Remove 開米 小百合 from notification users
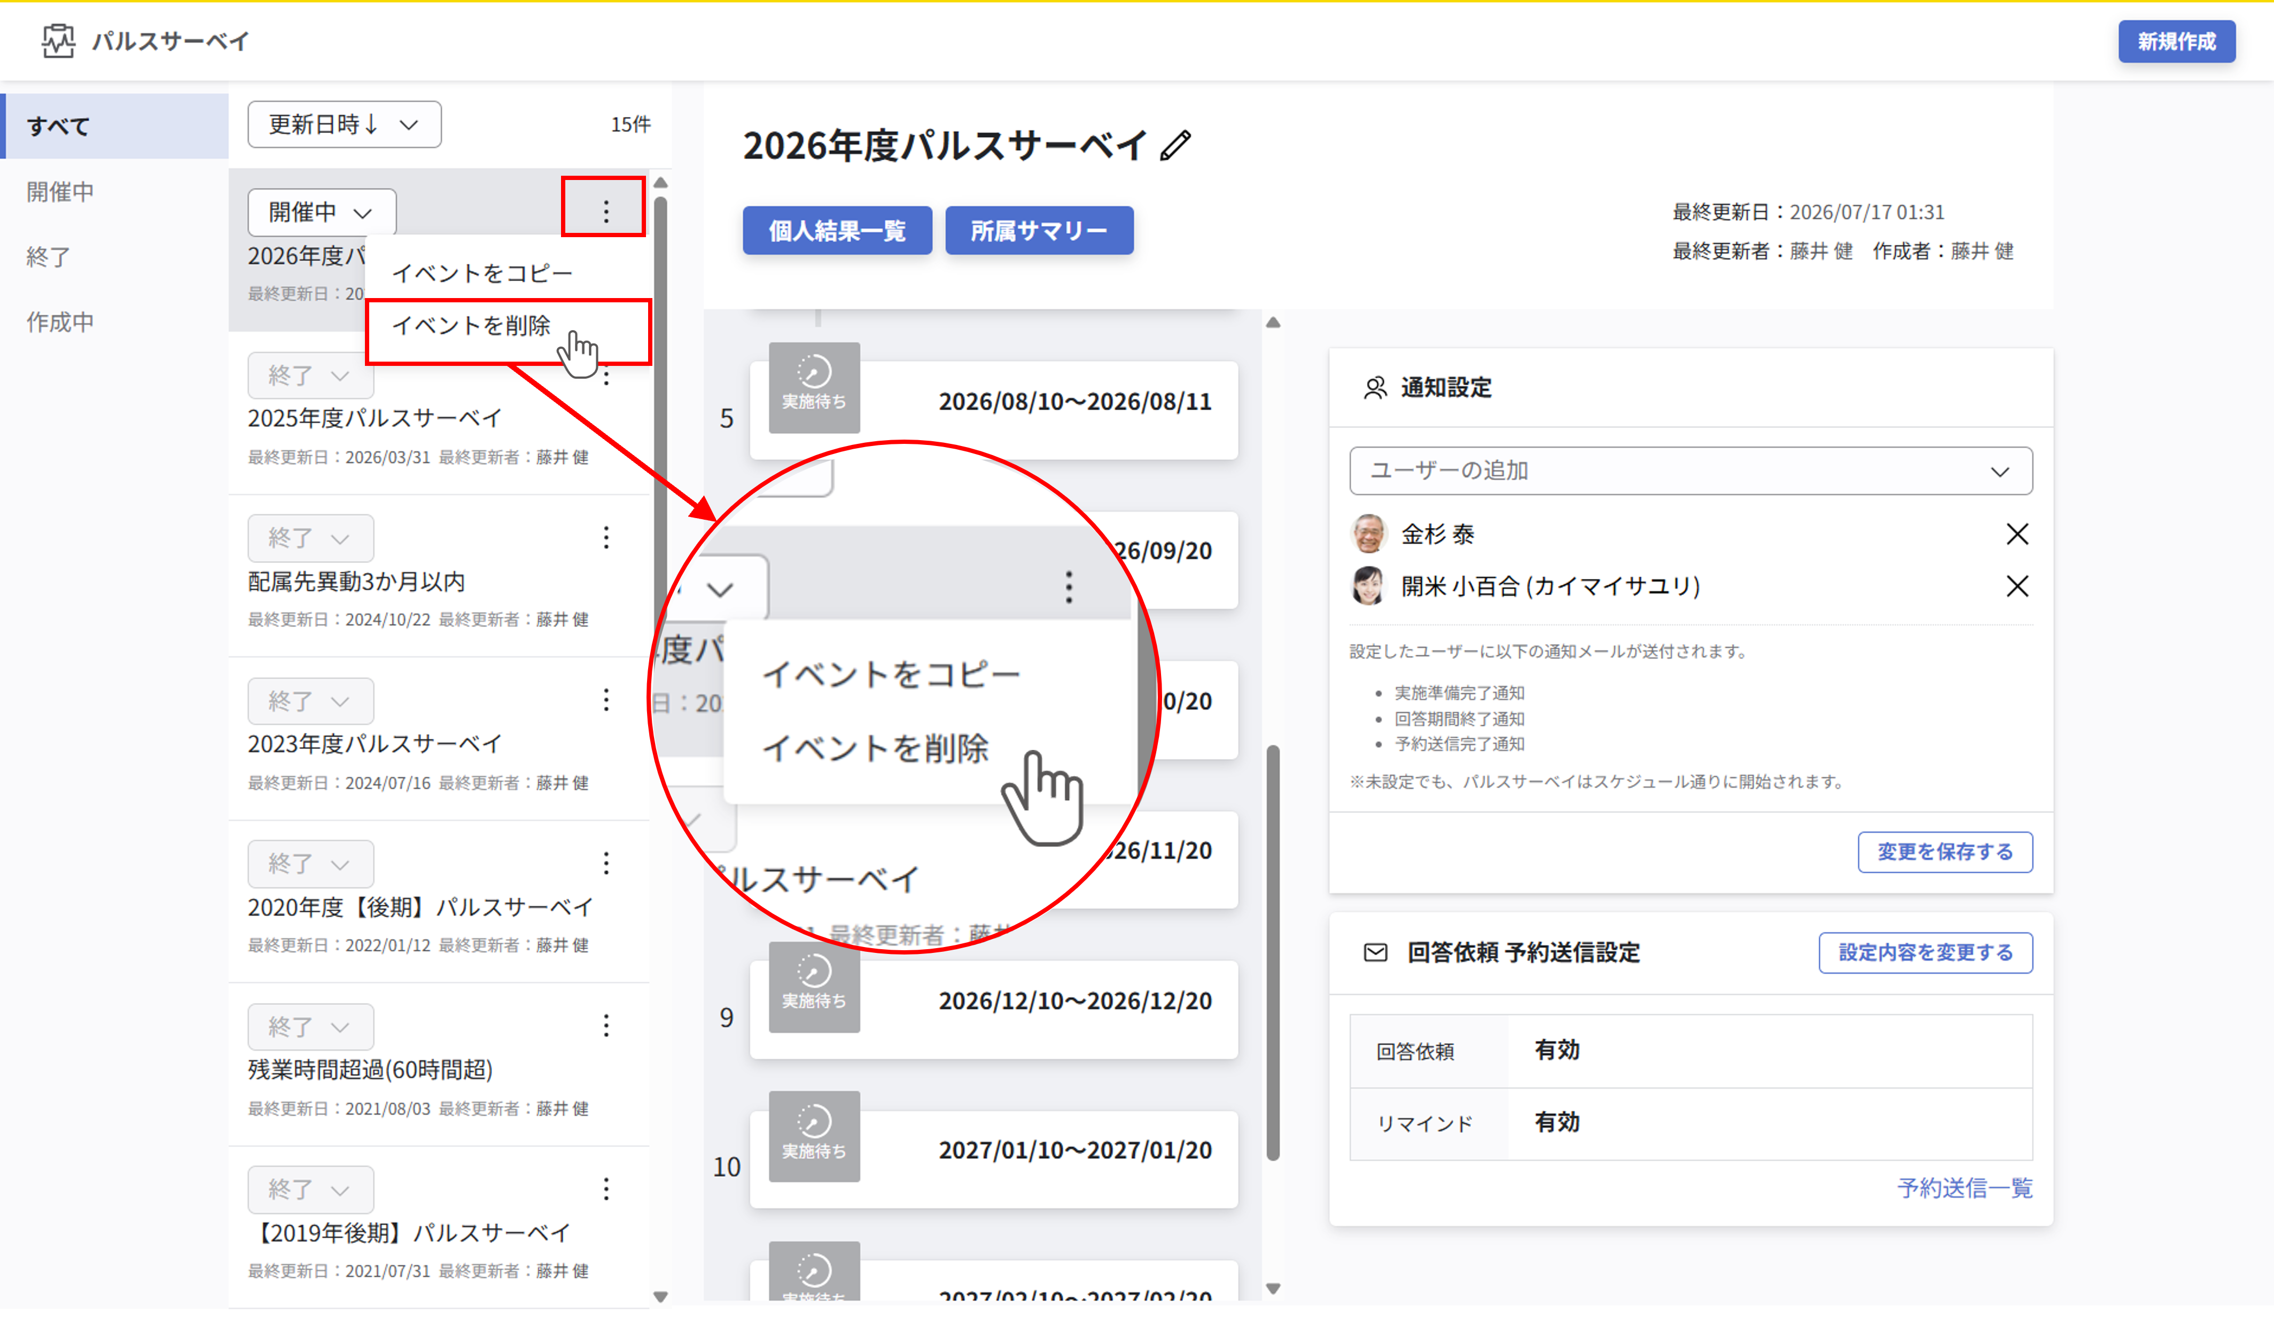The image size is (2274, 1322). tap(2017, 586)
